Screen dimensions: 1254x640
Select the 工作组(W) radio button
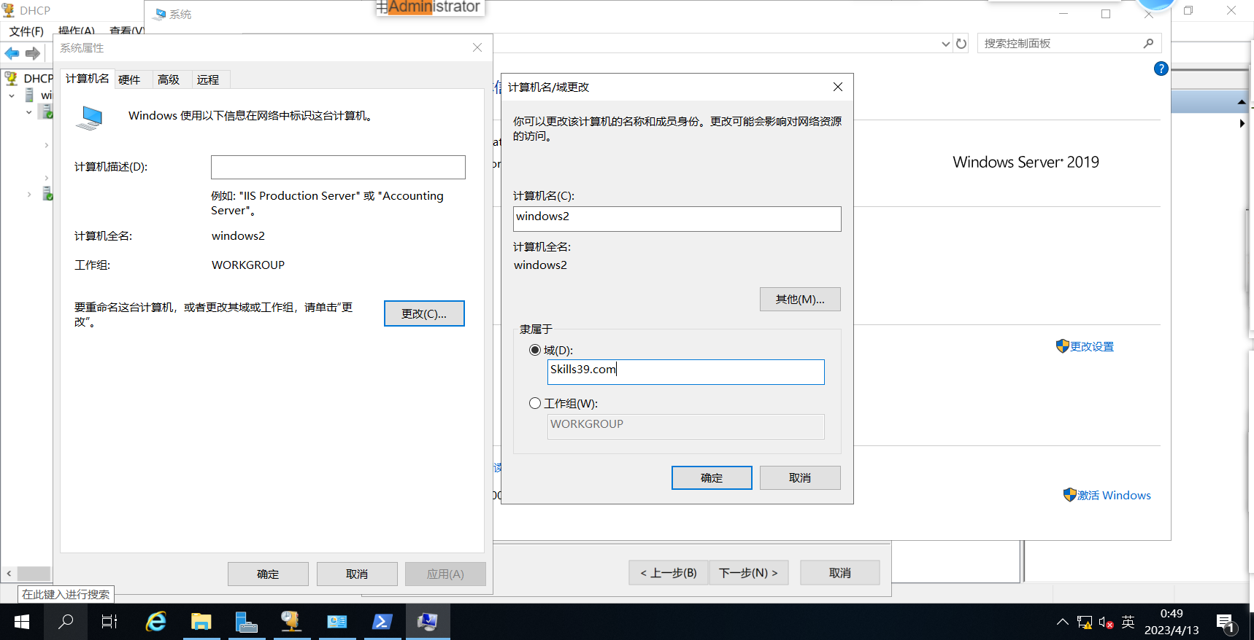tap(535, 403)
